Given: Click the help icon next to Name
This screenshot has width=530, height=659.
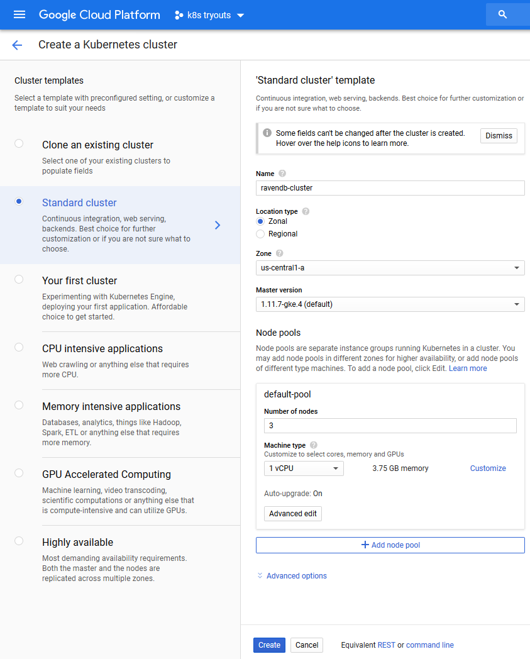Looking at the screenshot, I should pos(282,174).
